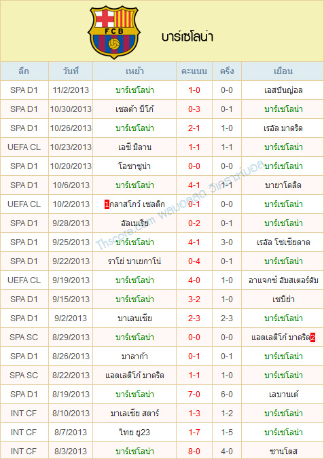Click เซบีย่า away team
This screenshot has height=459, width=324.
tap(283, 299)
